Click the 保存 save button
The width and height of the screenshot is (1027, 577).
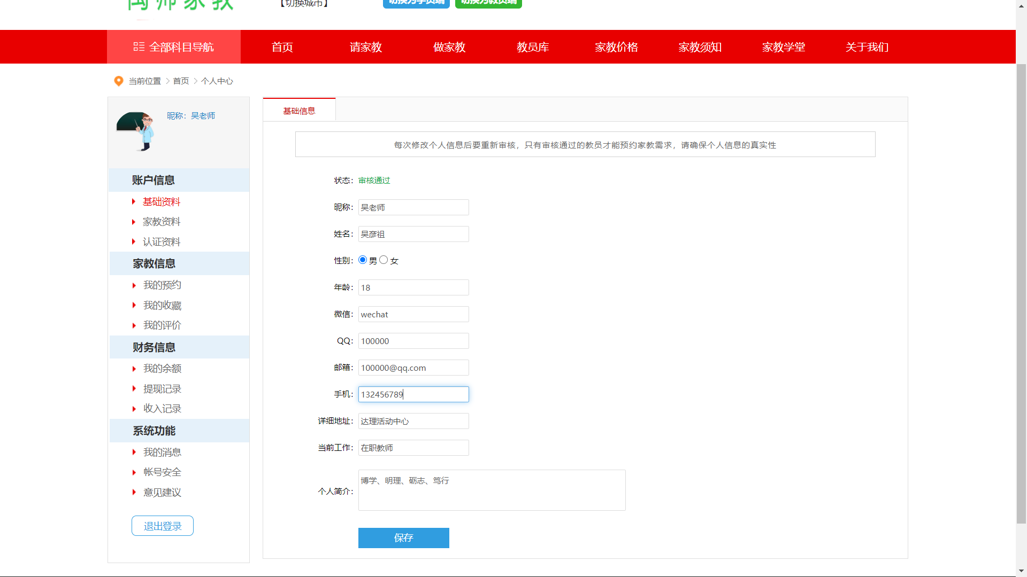[x=403, y=538]
